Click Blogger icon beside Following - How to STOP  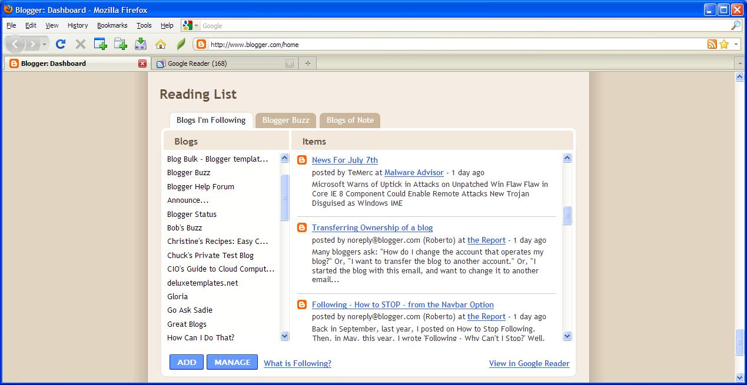(302, 304)
